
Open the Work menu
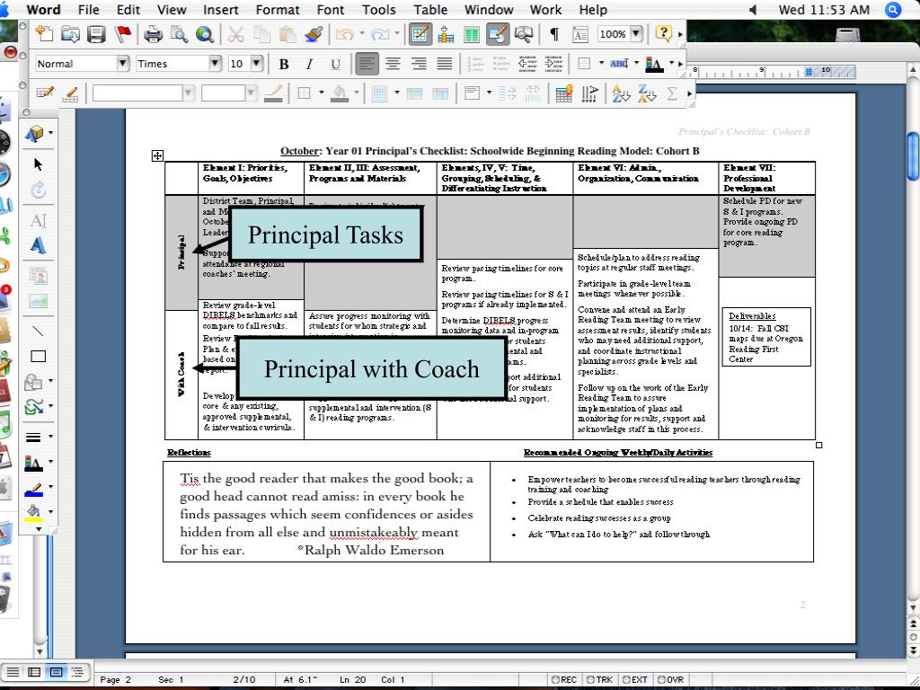point(545,10)
